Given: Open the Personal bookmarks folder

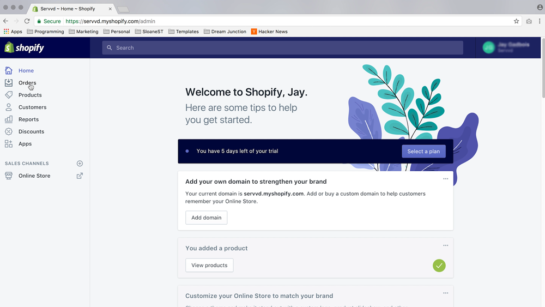Looking at the screenshot, I should 117,32.
